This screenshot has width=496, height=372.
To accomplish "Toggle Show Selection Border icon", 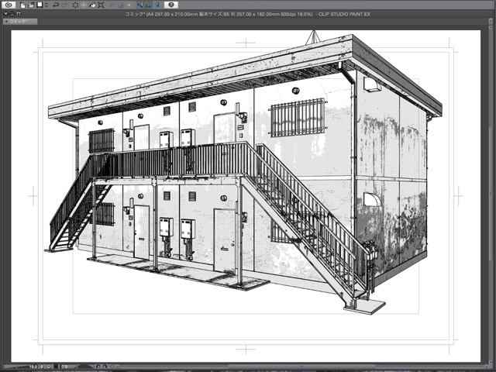I will click(129, 5).
